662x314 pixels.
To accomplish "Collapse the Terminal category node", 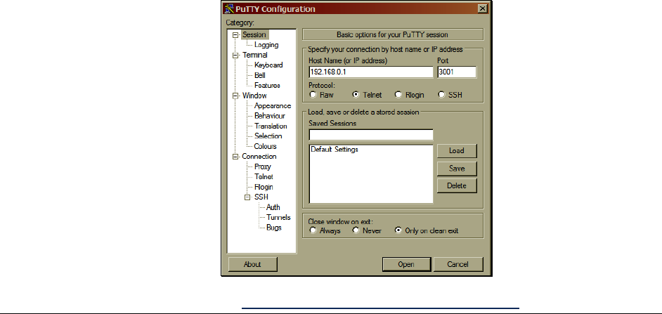I will click(x=235, y=55).
